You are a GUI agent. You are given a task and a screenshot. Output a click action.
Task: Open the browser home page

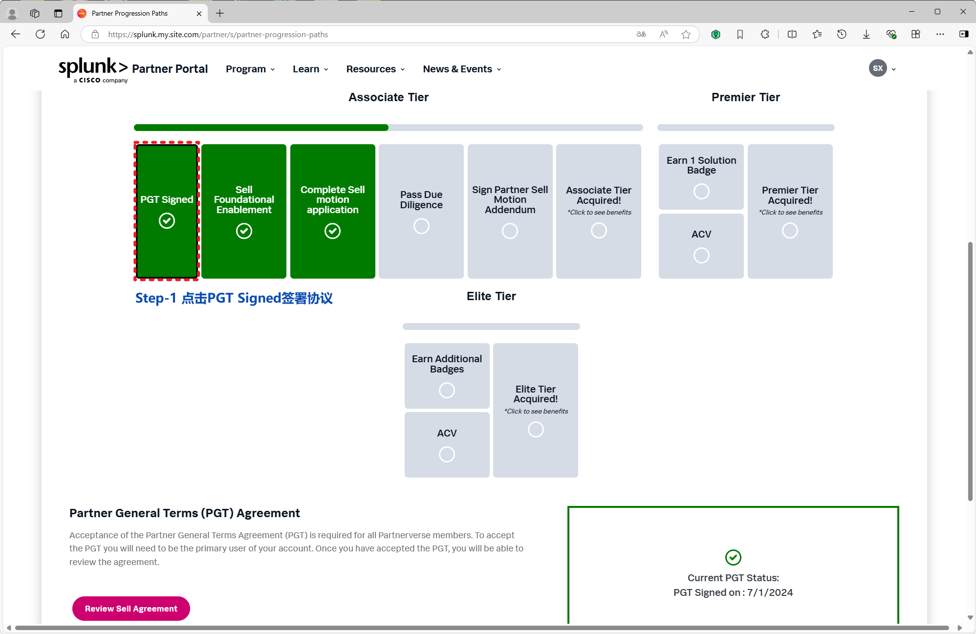pyautogui.click(x=65, y=34)
